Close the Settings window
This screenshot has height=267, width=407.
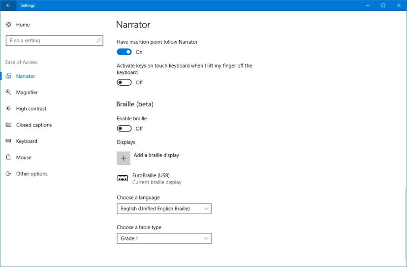pyautogui.click(x=399, y=5)
